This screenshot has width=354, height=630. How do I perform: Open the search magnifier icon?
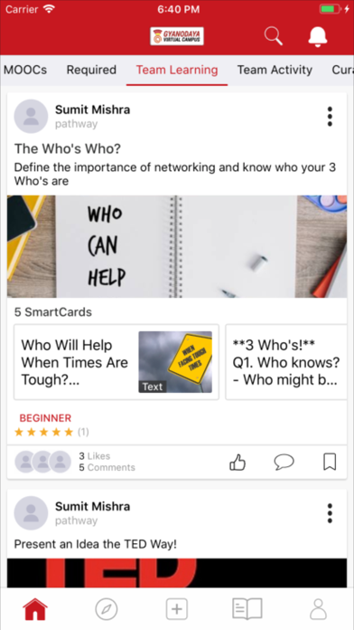274,36
